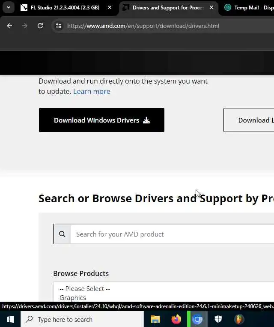Follow the Learn more link
This screenshot has width=274, height=327.
(x=92, y=91)
